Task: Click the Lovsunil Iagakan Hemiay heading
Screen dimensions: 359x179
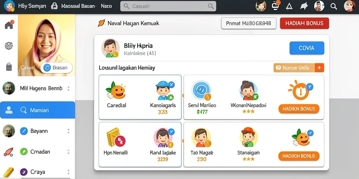Action: tap(127, 68)
